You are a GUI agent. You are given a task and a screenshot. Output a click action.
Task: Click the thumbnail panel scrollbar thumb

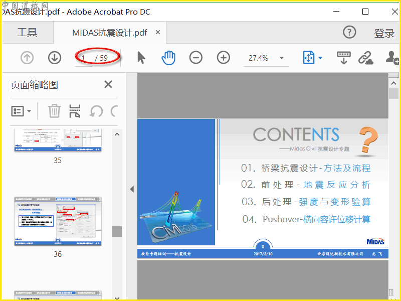(117, 231)
